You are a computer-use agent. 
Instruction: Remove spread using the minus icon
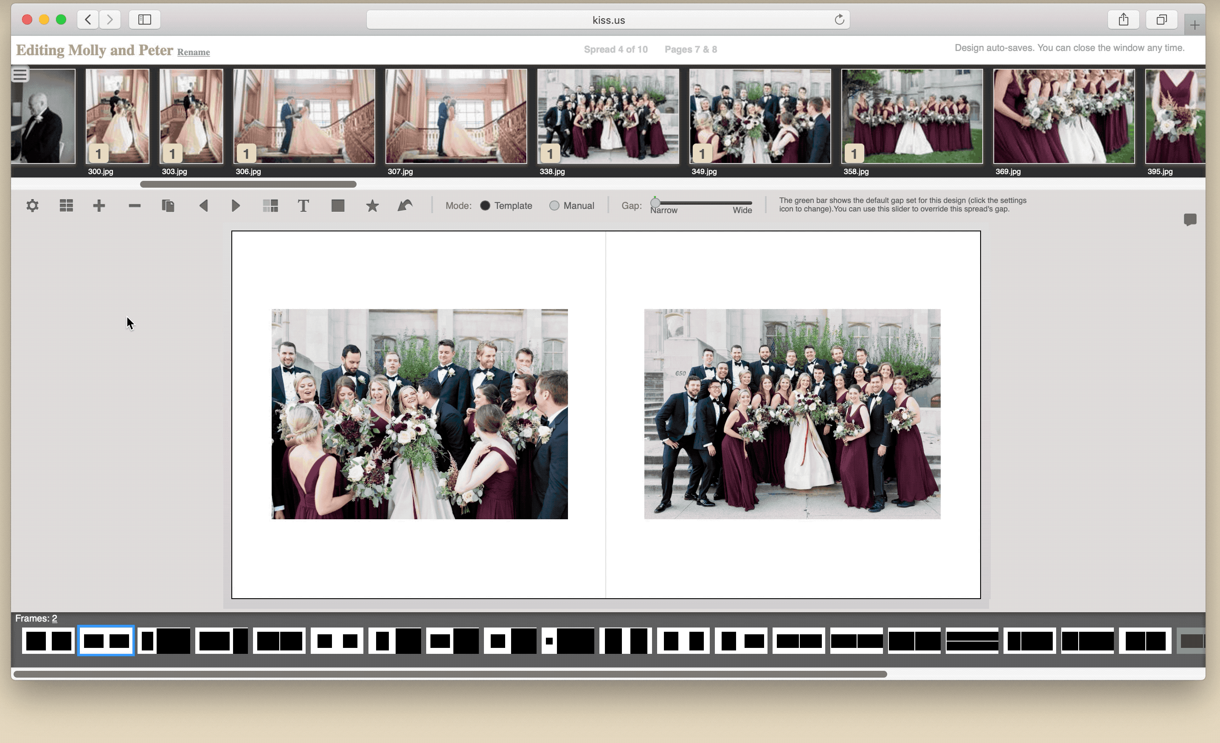(135, 205)
